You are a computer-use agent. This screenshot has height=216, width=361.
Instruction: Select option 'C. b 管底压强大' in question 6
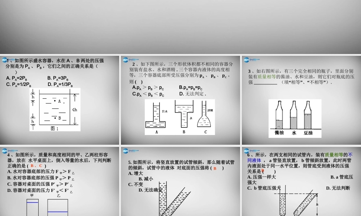tap(264, 188)
